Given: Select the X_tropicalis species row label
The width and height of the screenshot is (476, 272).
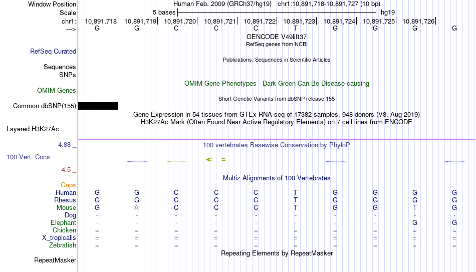Looking at the screenshot, I should pos(59,238).
